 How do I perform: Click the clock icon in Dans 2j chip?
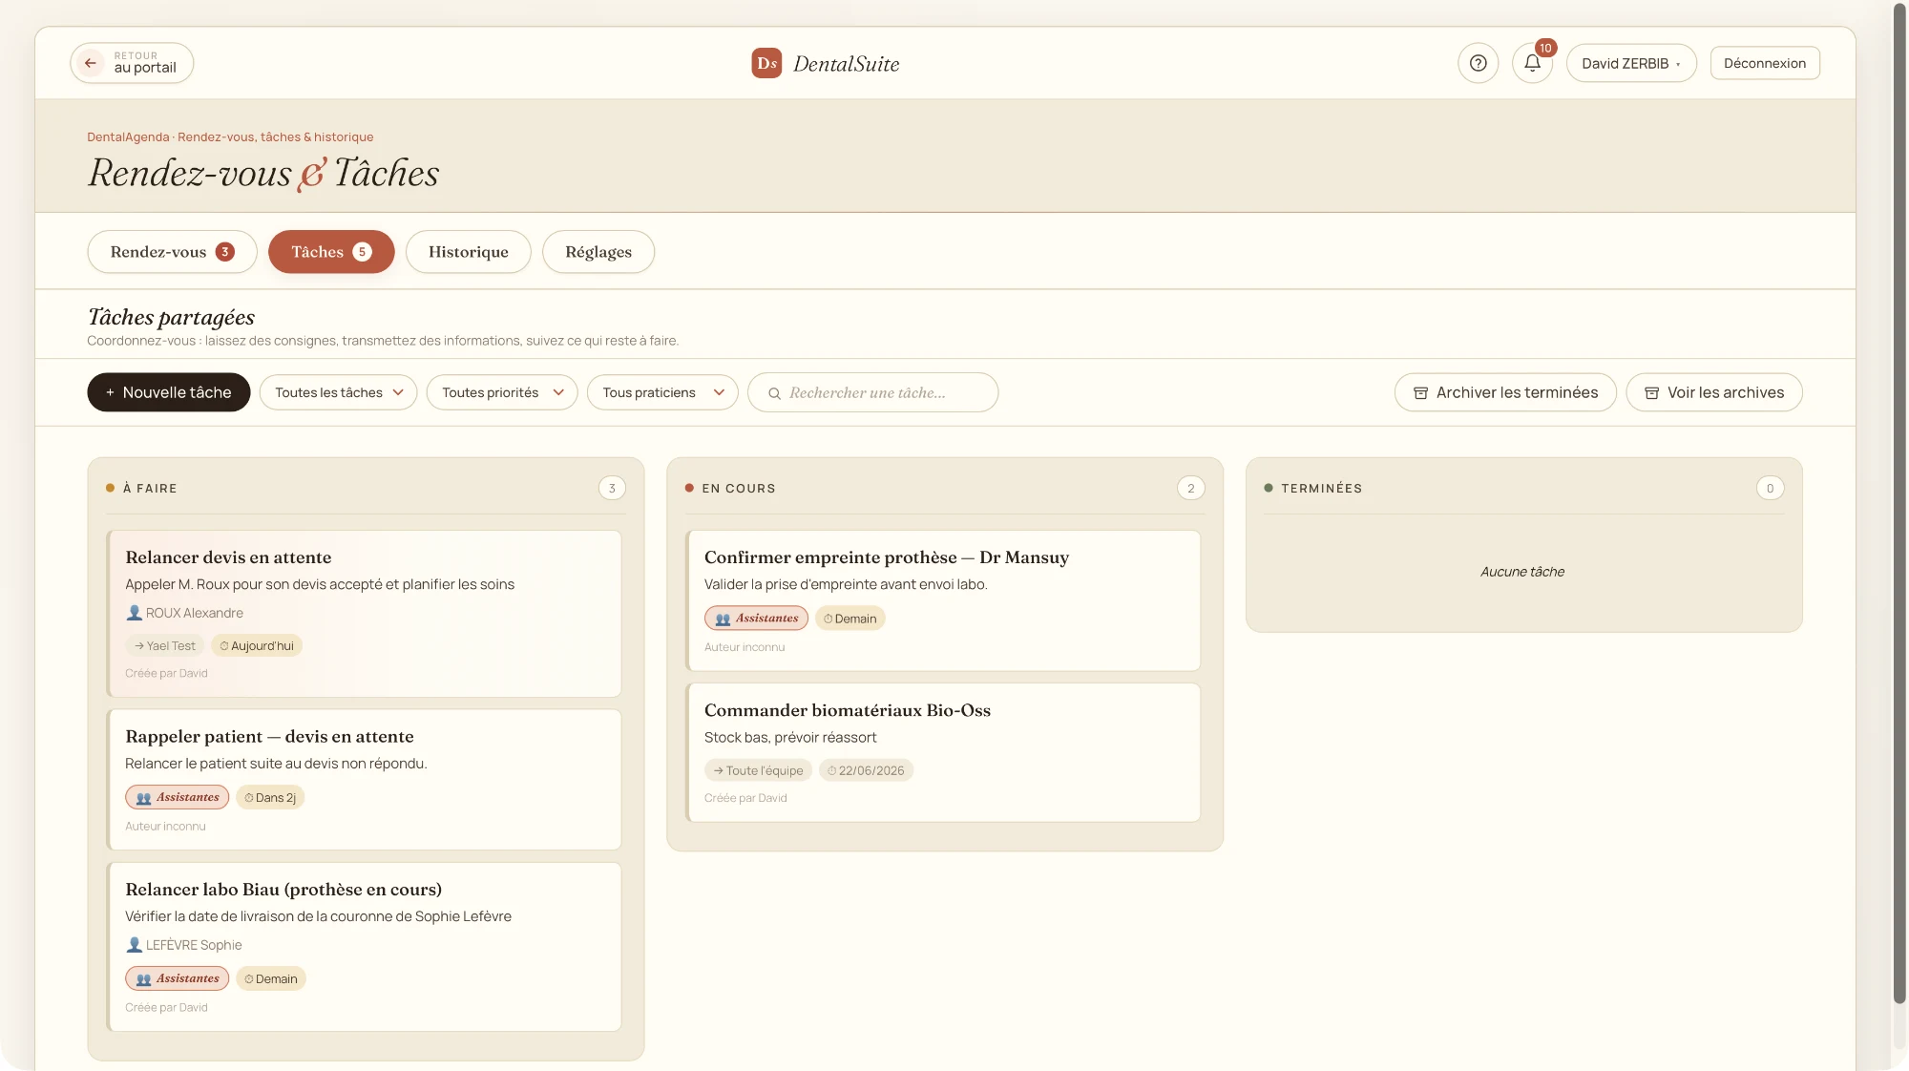[249, 798]
